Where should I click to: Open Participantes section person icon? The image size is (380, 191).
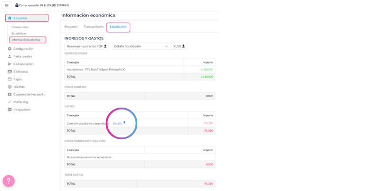click(9, 56)
